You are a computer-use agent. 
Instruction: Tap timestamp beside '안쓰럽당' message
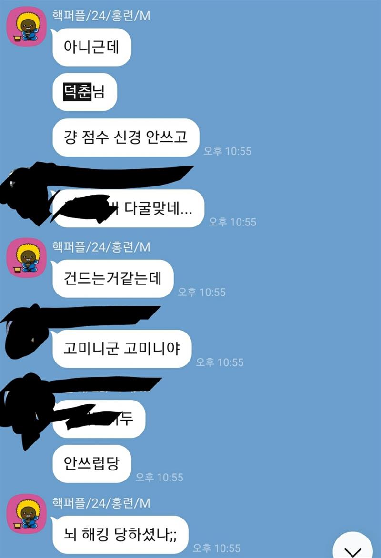160,477
